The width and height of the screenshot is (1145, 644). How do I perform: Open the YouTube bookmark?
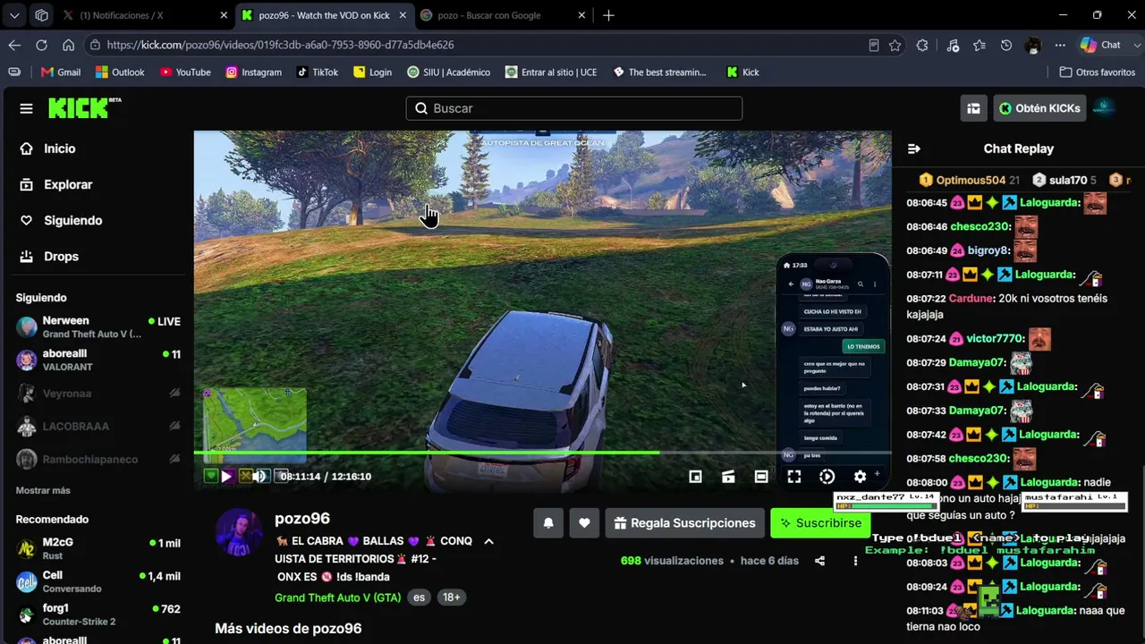click(185, 72)
